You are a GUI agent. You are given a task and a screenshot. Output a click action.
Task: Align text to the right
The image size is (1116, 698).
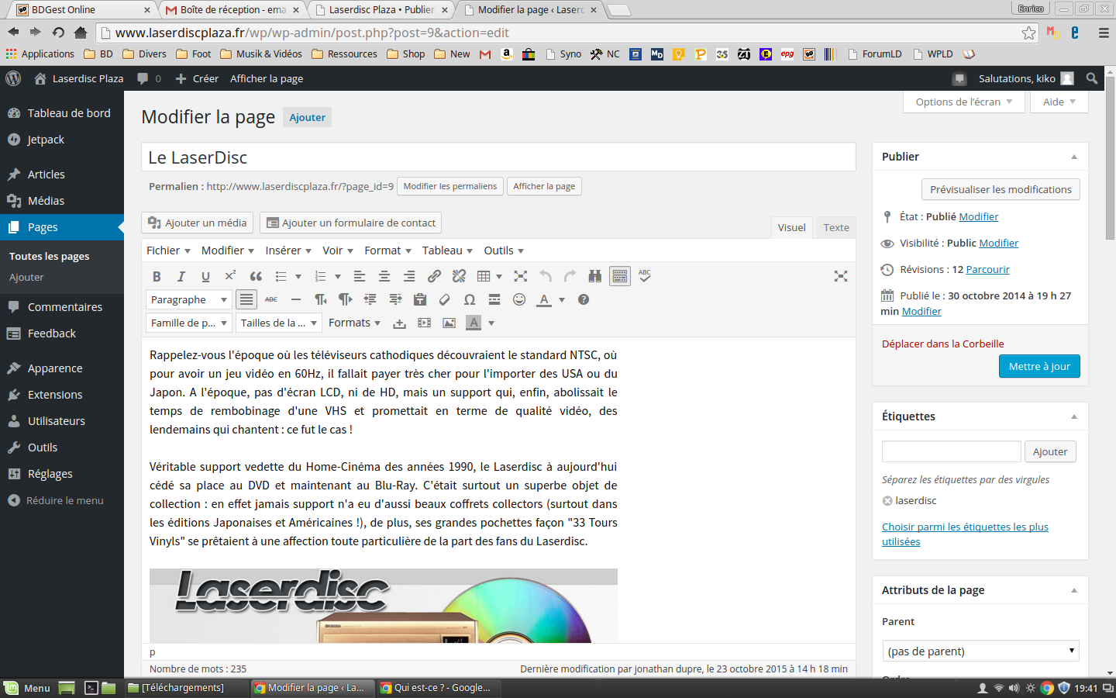point(409,276)
